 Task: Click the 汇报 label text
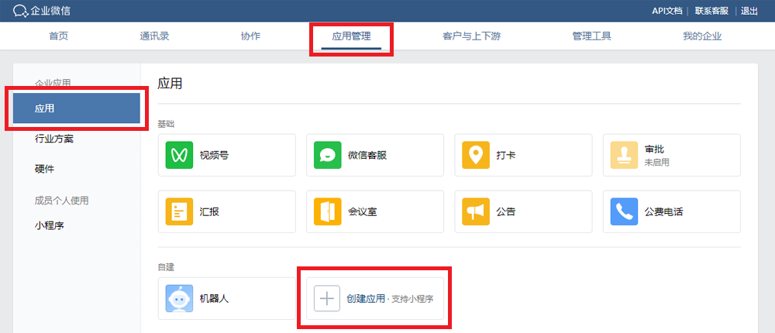point(209,212)
